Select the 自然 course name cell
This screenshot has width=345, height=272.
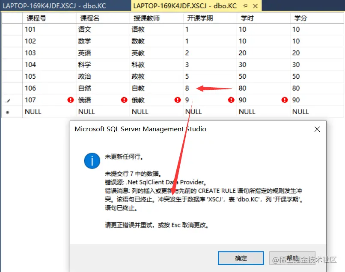(x=103, y=89)
